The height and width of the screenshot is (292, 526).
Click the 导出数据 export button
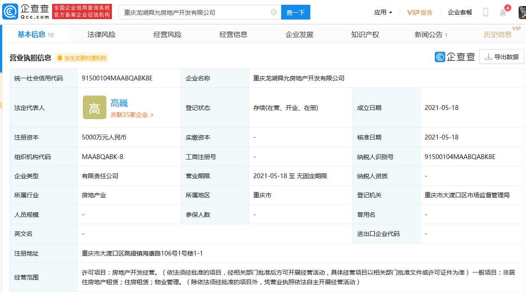[x=502, y=56]
